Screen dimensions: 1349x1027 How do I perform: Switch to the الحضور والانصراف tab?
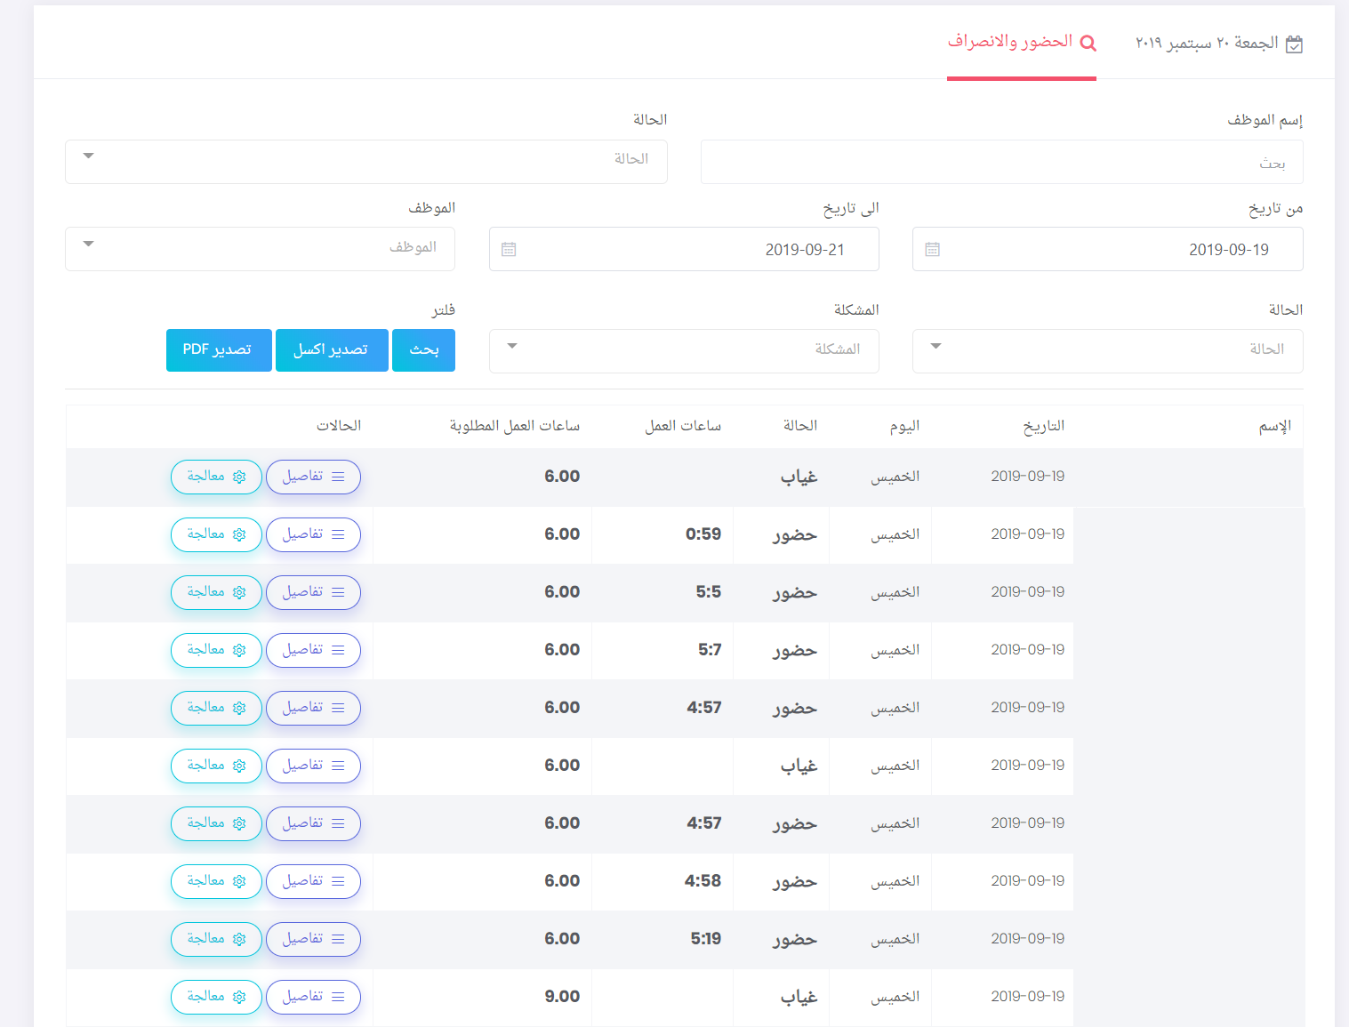[x=1021, y=43]
